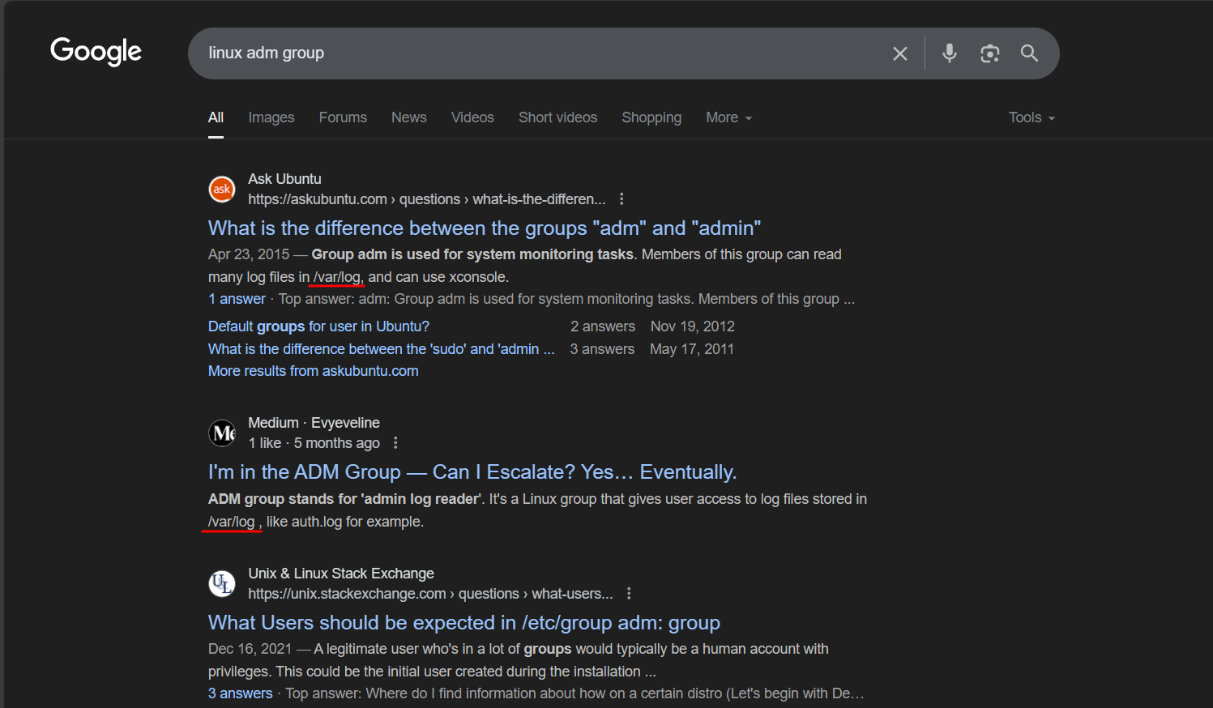Open three-dot menu for Medium result
The width and height of the screenshot is (1213, 708).
[395, 443]
